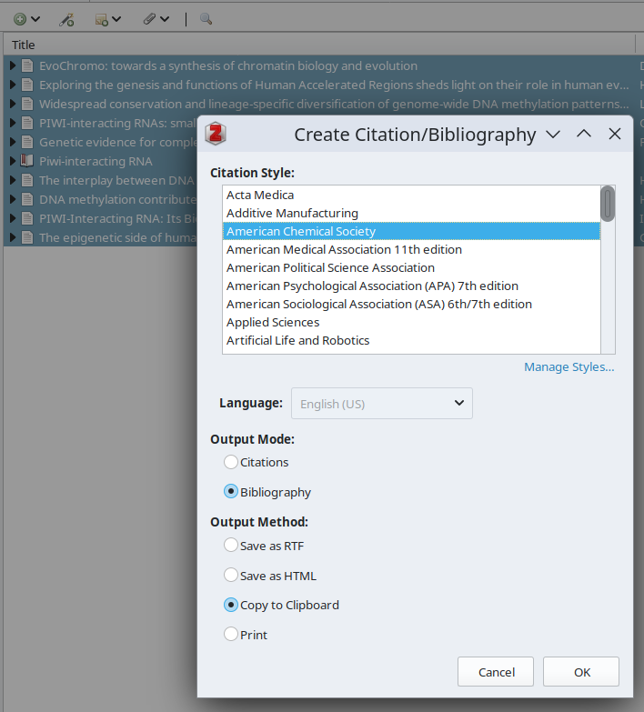Choose Print output method
Image resolution: width=644 pixels, height=712 pixels.
pyautogui.click(x=231, y=634)
